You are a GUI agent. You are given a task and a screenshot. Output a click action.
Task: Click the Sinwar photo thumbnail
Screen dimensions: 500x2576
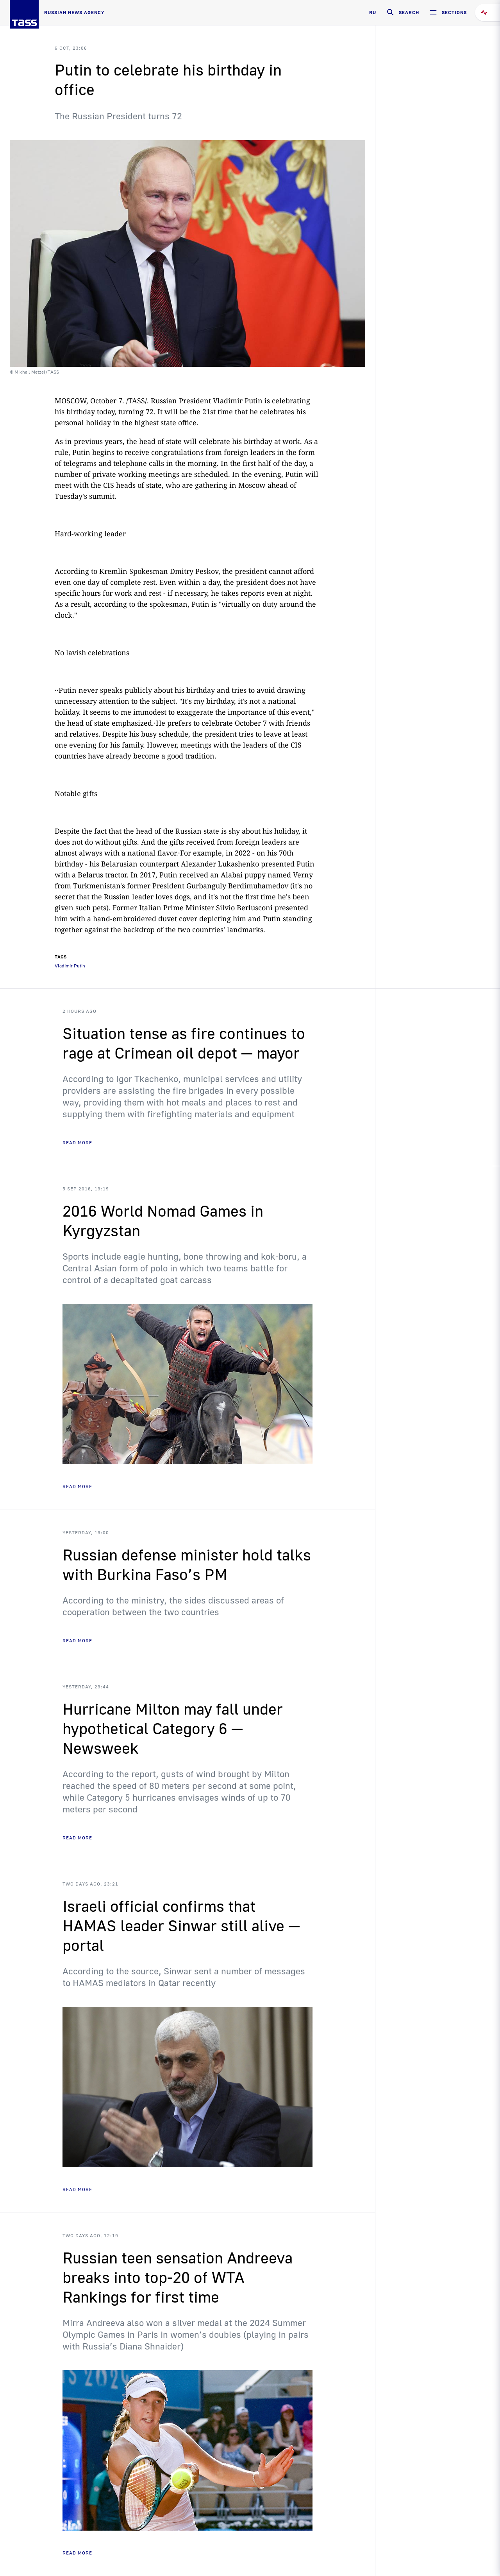coord(187,2087)
